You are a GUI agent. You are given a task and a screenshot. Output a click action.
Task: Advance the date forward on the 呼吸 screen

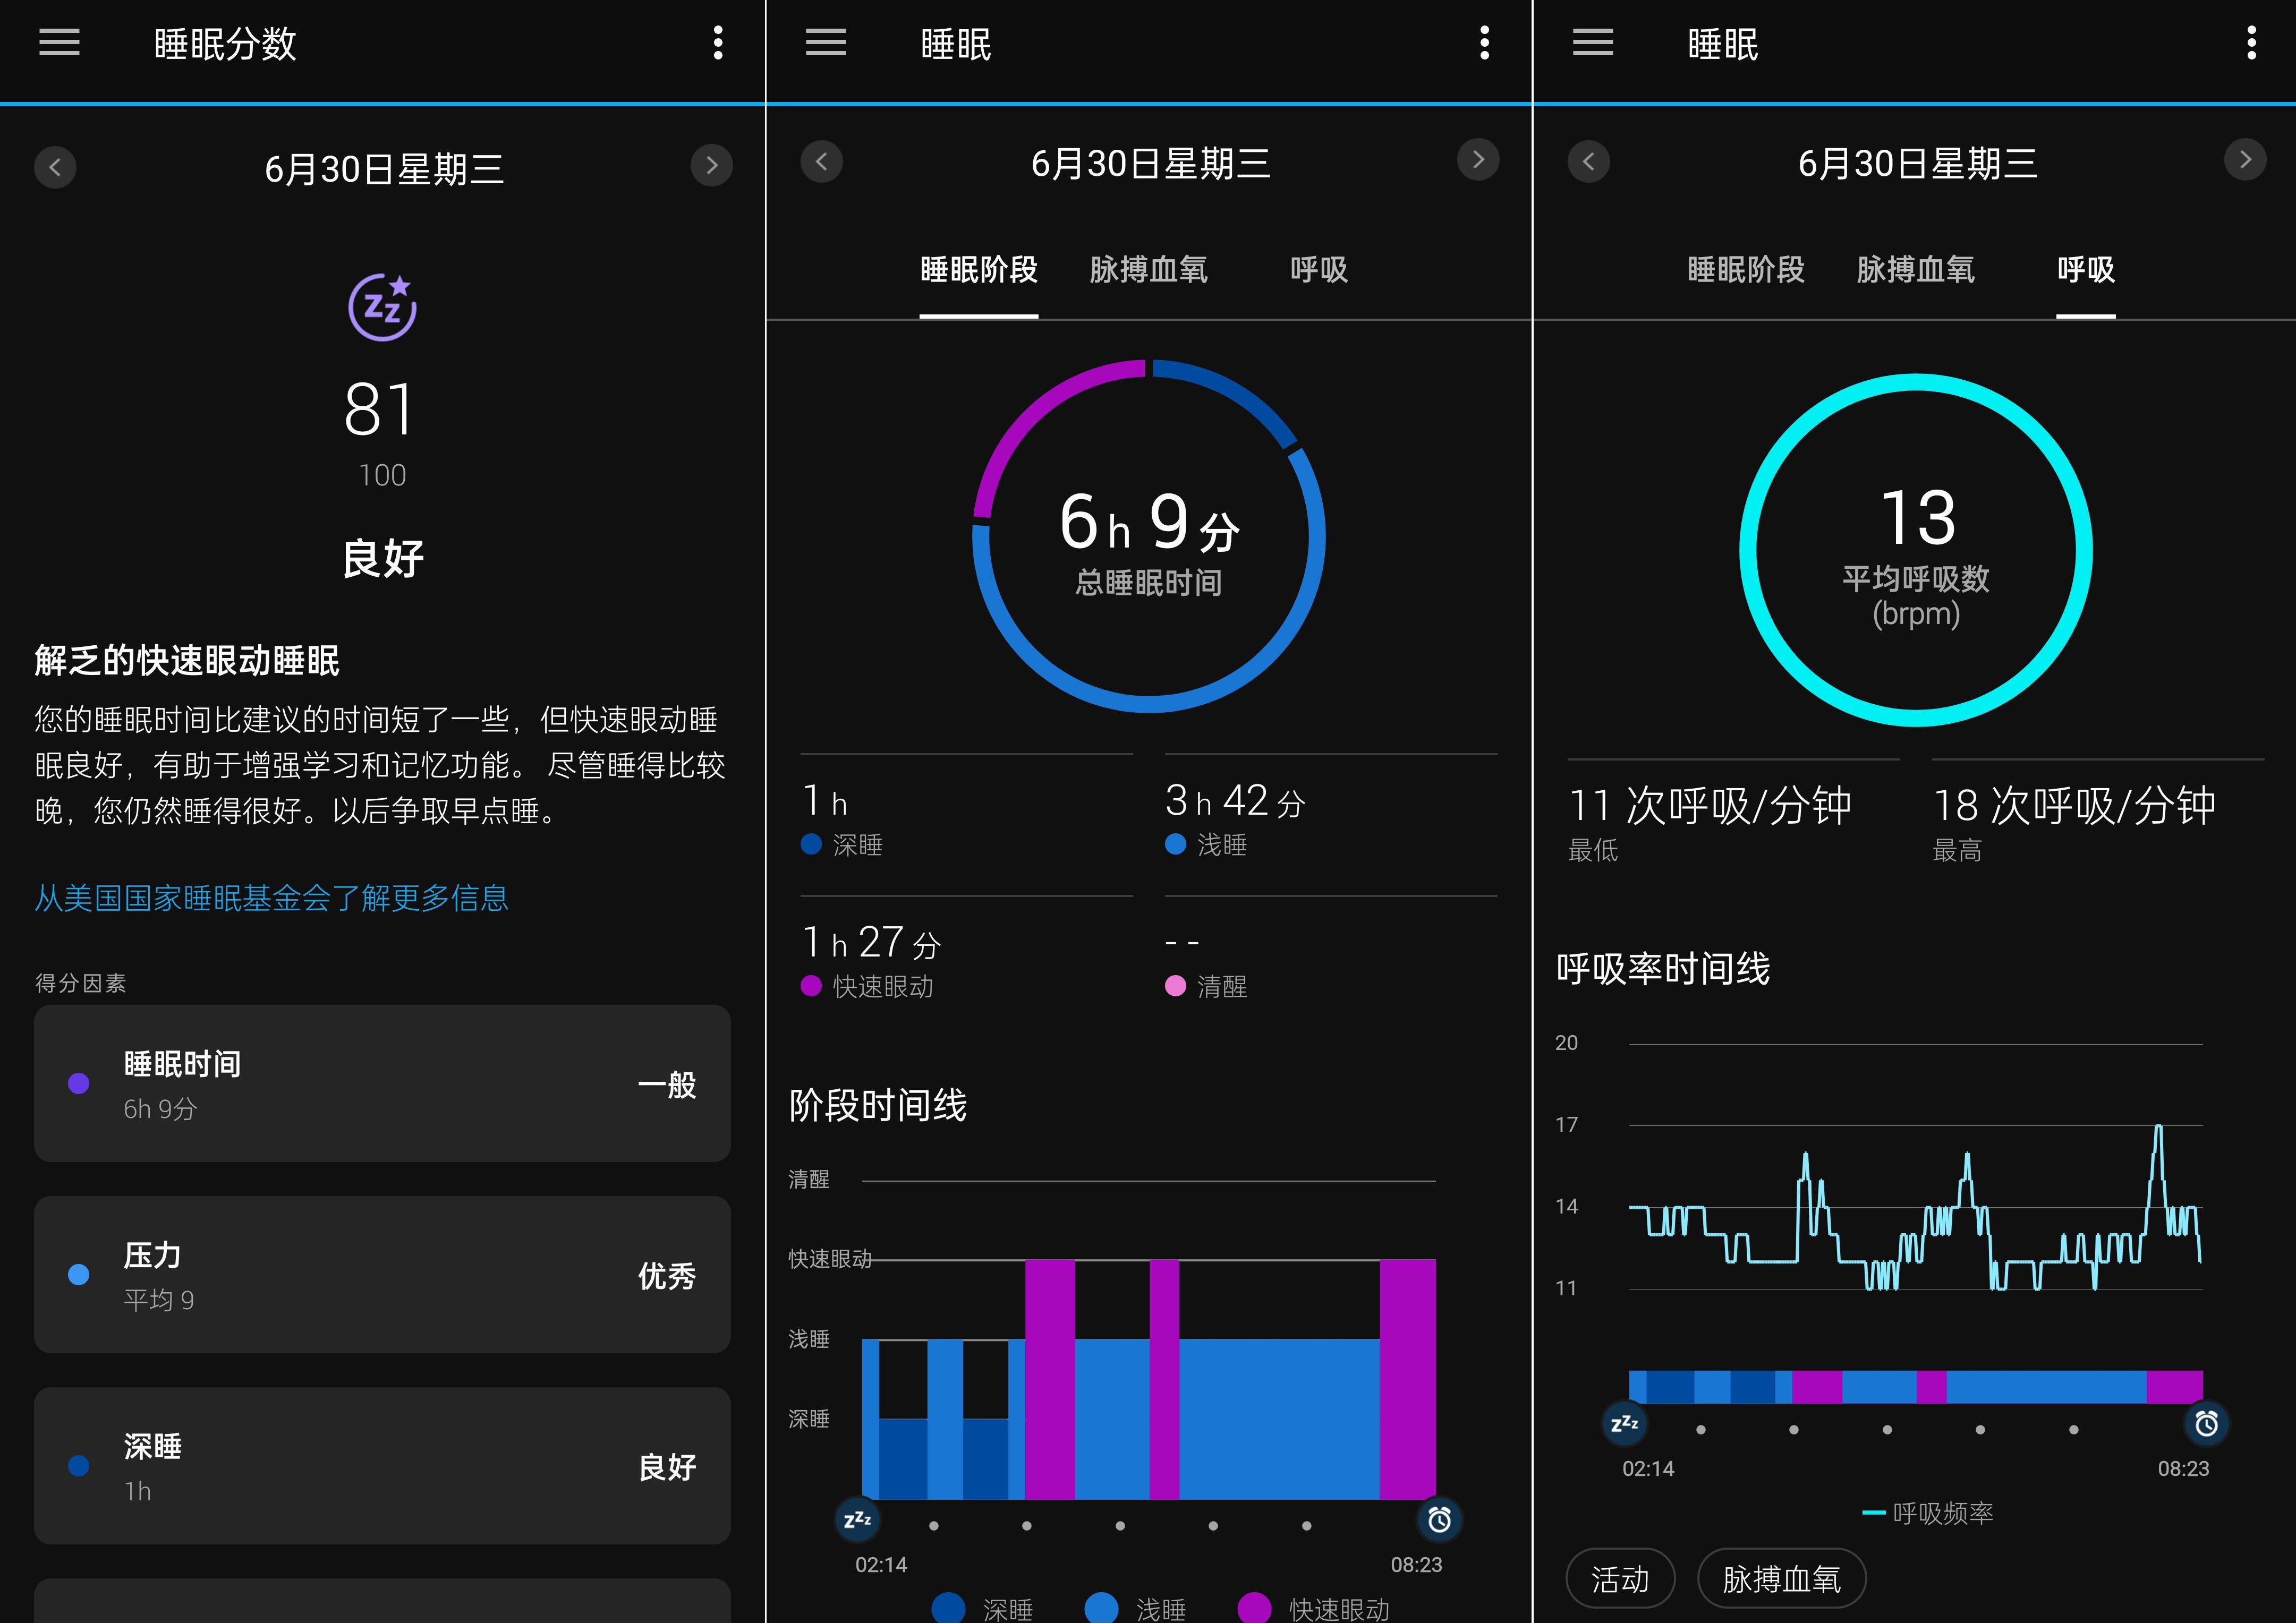2245,160
